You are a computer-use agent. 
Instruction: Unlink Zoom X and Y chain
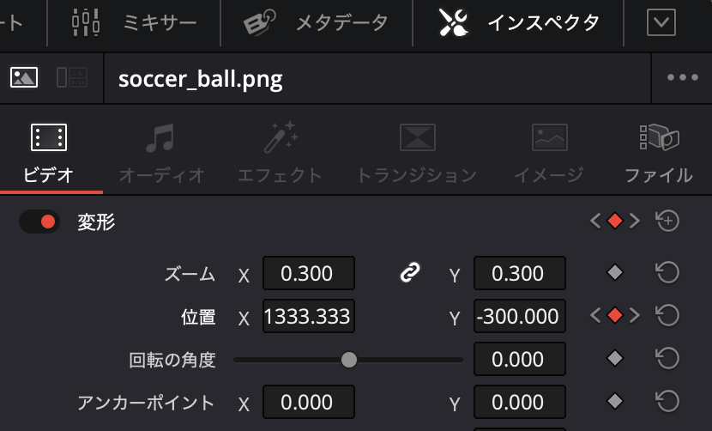410,273
